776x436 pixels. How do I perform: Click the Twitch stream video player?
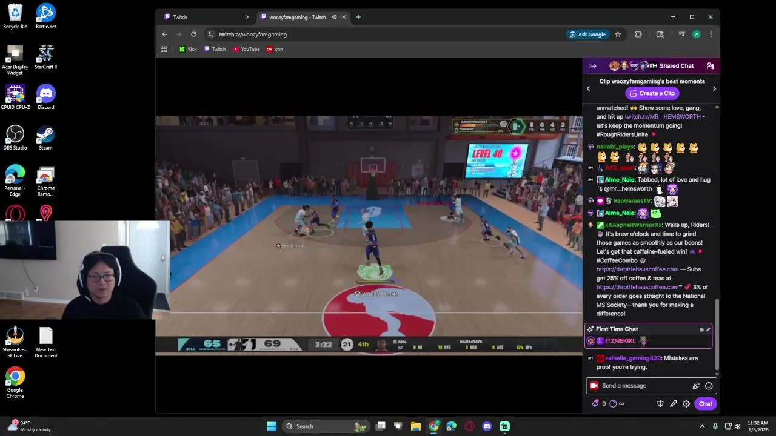[x=369, y=235]
